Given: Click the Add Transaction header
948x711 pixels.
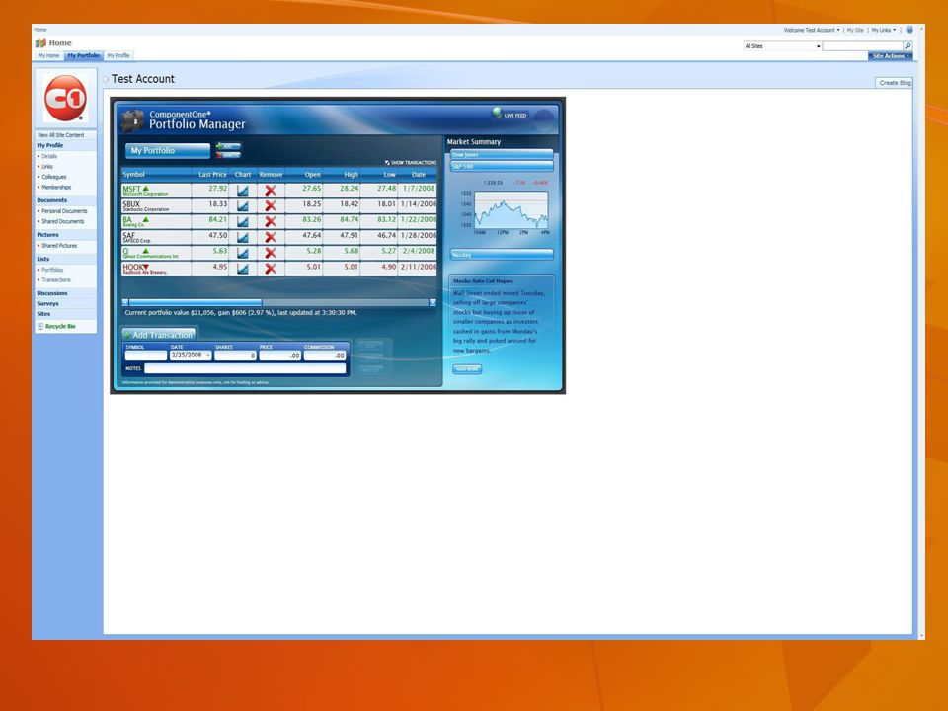Looking at the screenshot, I should tap(160, 335).
